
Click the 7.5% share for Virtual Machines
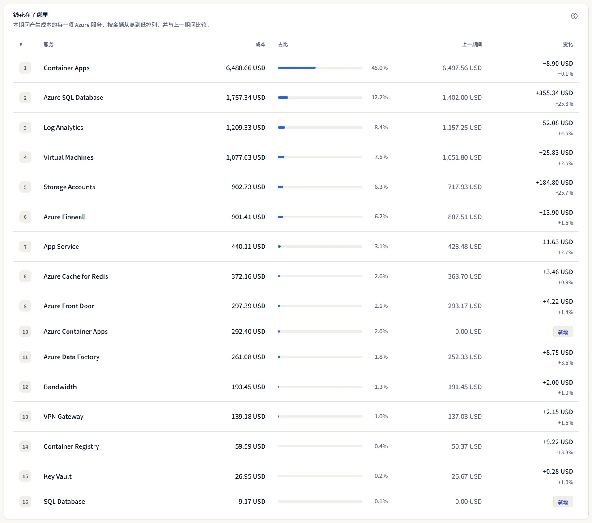[381, 157]
